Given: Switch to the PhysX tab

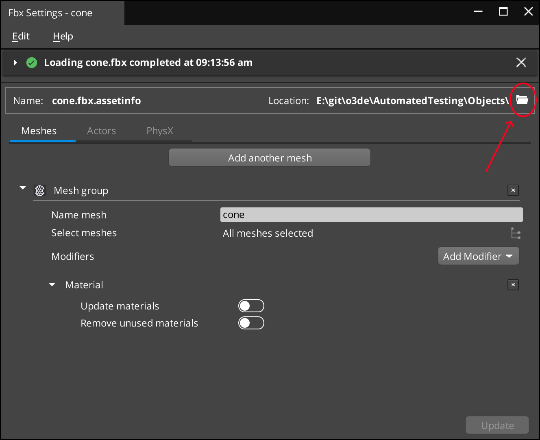Looking at the screenshot, I should 160,131.
